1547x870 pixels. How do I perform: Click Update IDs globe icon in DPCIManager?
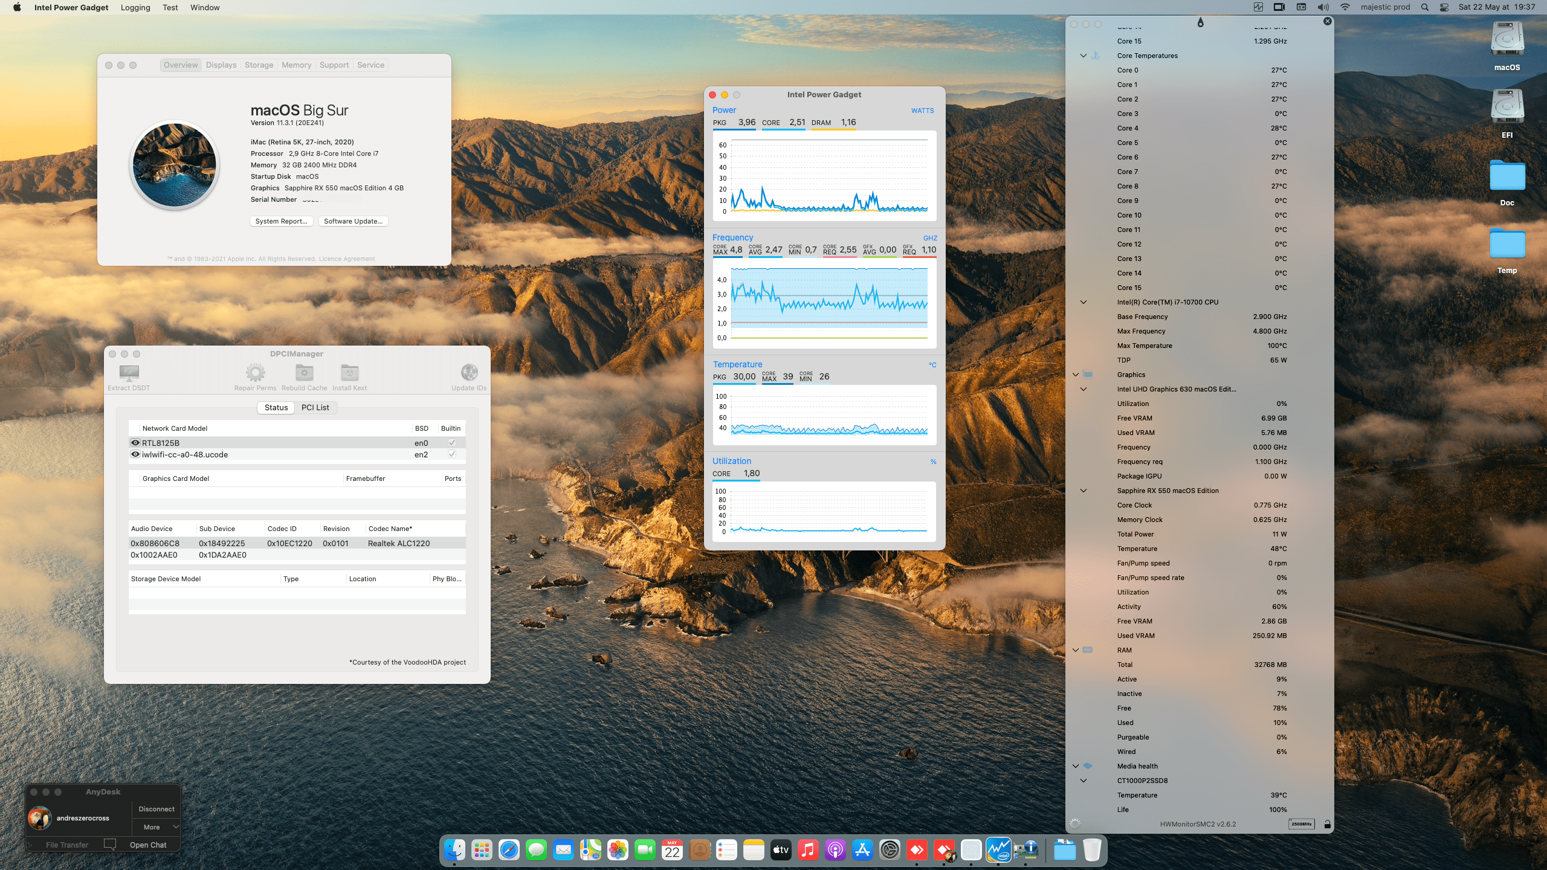coord(469,372)
